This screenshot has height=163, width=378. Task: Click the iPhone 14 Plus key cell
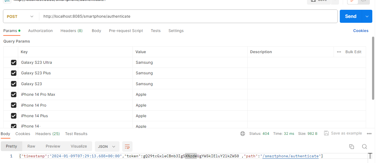tap(75, 116)
